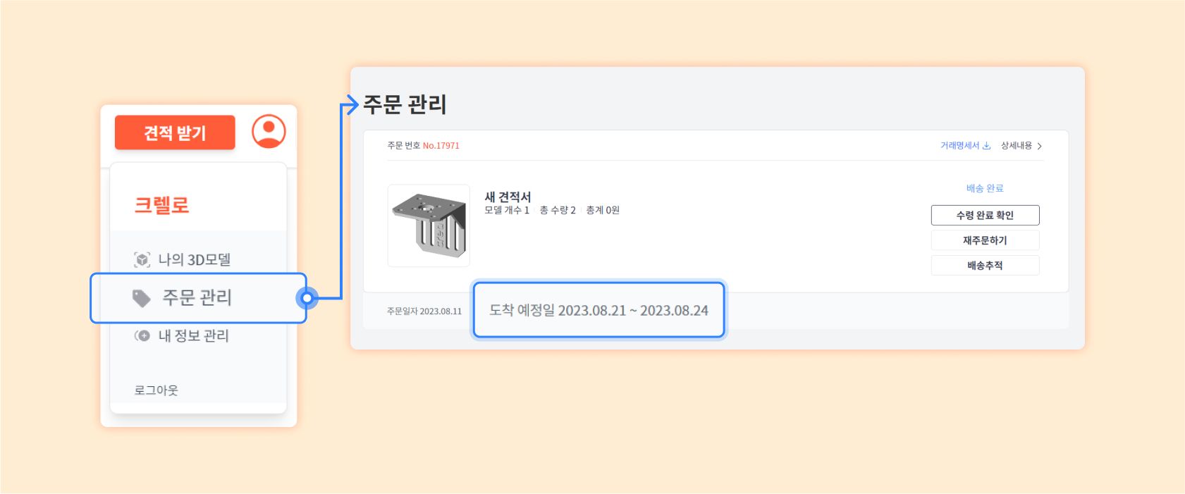1185x494 pixels.
Task: Download the 거래명세서 statement link
Action: coord(959,146)
